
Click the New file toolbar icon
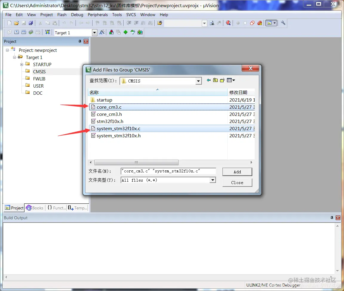click(x=9, y=23)
